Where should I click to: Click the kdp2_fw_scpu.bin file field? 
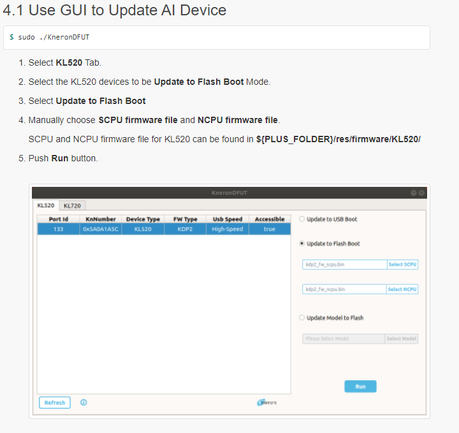tap(344, 265)
